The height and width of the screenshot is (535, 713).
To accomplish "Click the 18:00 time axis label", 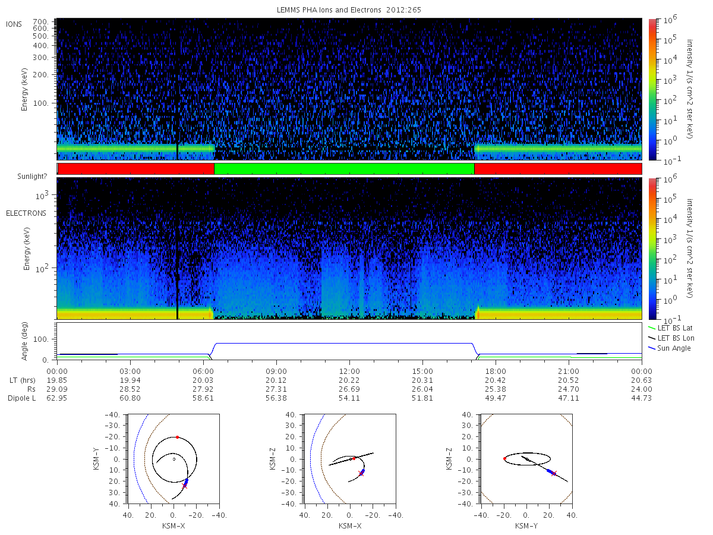I will point(496,371).
